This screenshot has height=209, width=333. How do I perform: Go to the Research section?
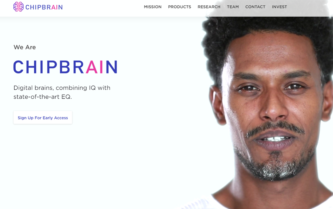pyautogui.click(x=209, y=7)
